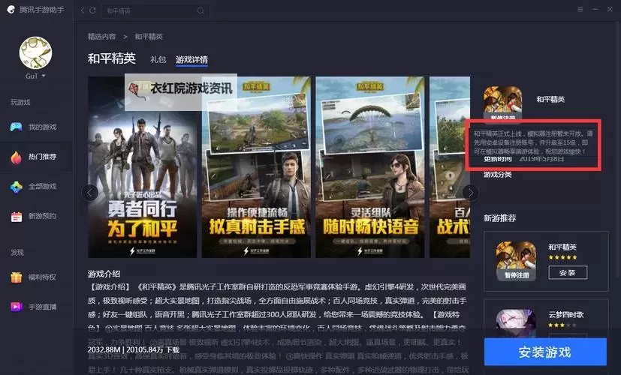Switch to the 礼包 tab
This screenshot has height=375, width=621.
click(158, 59)
